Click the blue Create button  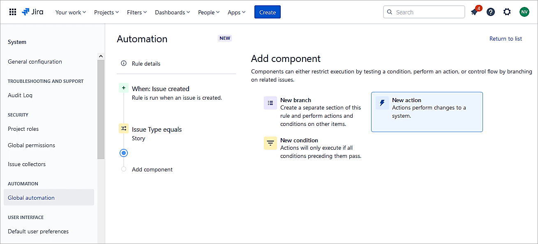tap(268, 12)
